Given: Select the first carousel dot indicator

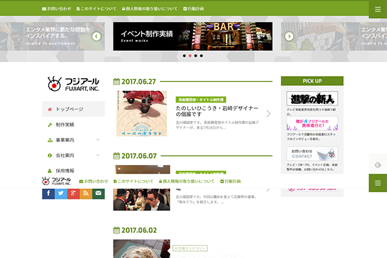Looking at the screenshot, I should [x=183, y=56].
